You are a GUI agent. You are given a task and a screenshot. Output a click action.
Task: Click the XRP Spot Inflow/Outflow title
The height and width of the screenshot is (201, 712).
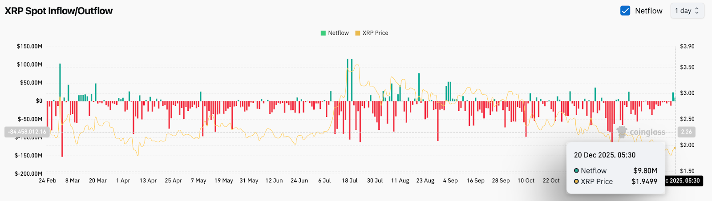(58, 11)
